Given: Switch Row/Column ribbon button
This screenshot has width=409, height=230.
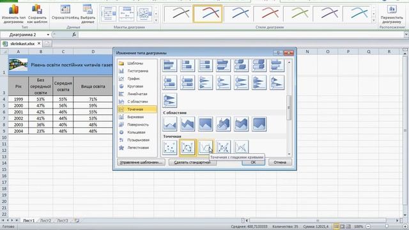Looking at the screenshot, I should (65, 13).
